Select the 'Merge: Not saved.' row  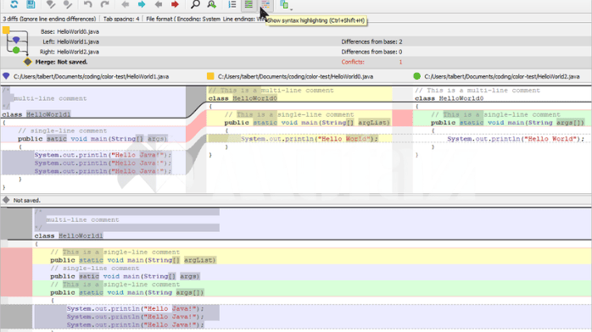pyautogui.click(x=296, y=62)
